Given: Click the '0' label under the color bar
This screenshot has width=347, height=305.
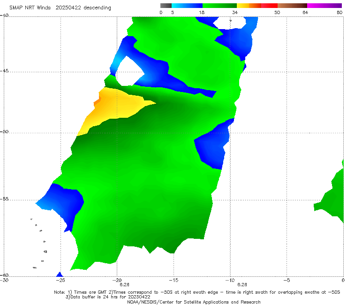Looking at the screenshot, I should [161, 12].
